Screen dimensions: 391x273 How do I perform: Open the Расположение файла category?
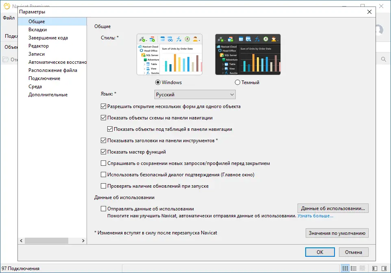coord(52,70)
